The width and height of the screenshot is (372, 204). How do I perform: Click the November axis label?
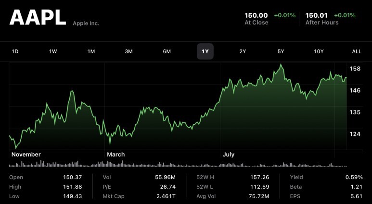pos(26,155)
